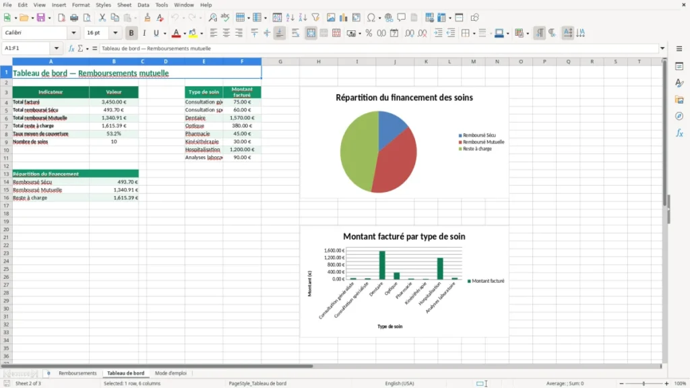Expand the formula bar
The height and width of the screenshot is (388, 690).
(662, 48)
